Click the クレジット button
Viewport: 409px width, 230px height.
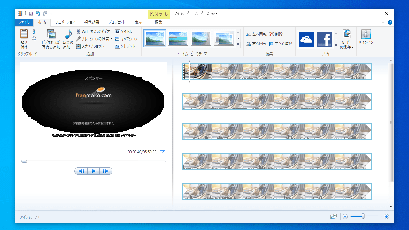pos(125,46)
